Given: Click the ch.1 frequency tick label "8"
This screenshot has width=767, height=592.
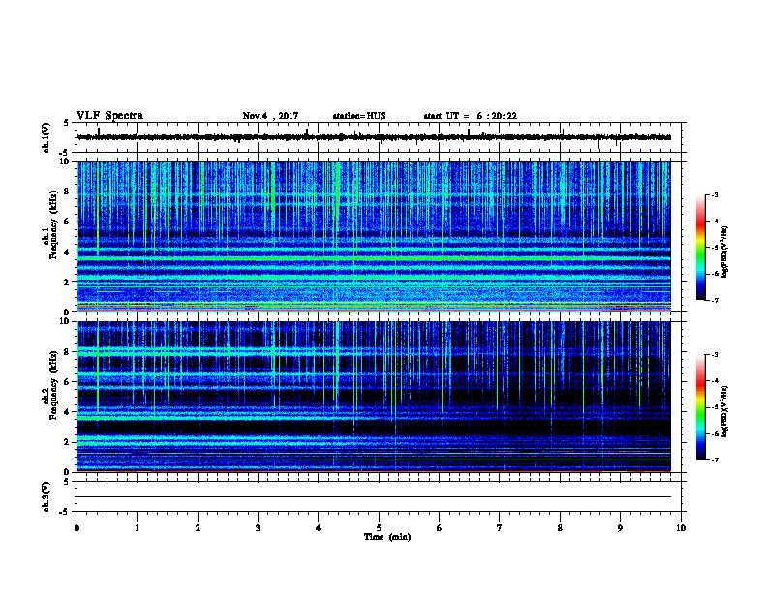Looking at the screenshot, I should tap(67, 192).
